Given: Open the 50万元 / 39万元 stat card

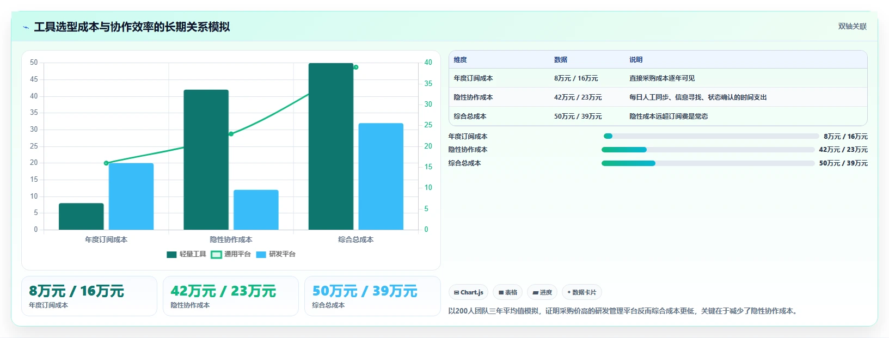Looking at the screenshot, I should coord(372,296).
